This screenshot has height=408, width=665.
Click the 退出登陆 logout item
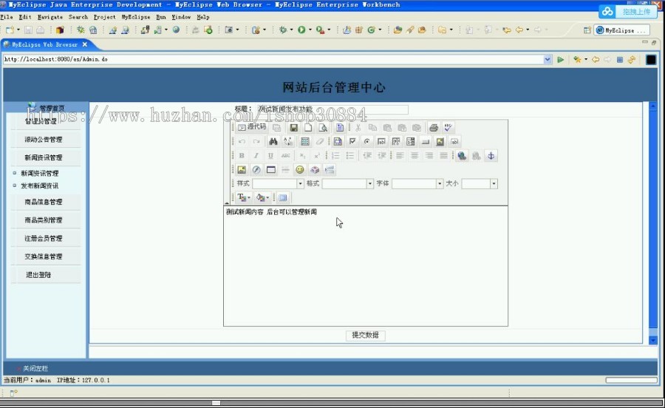(x=38, y=275)
